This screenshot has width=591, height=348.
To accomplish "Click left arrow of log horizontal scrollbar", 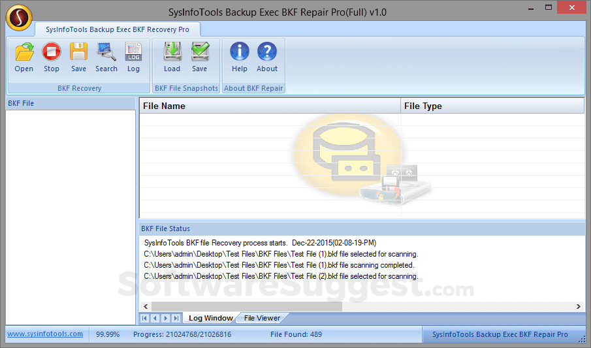I will pyautogui.click(x=146, y=306).
